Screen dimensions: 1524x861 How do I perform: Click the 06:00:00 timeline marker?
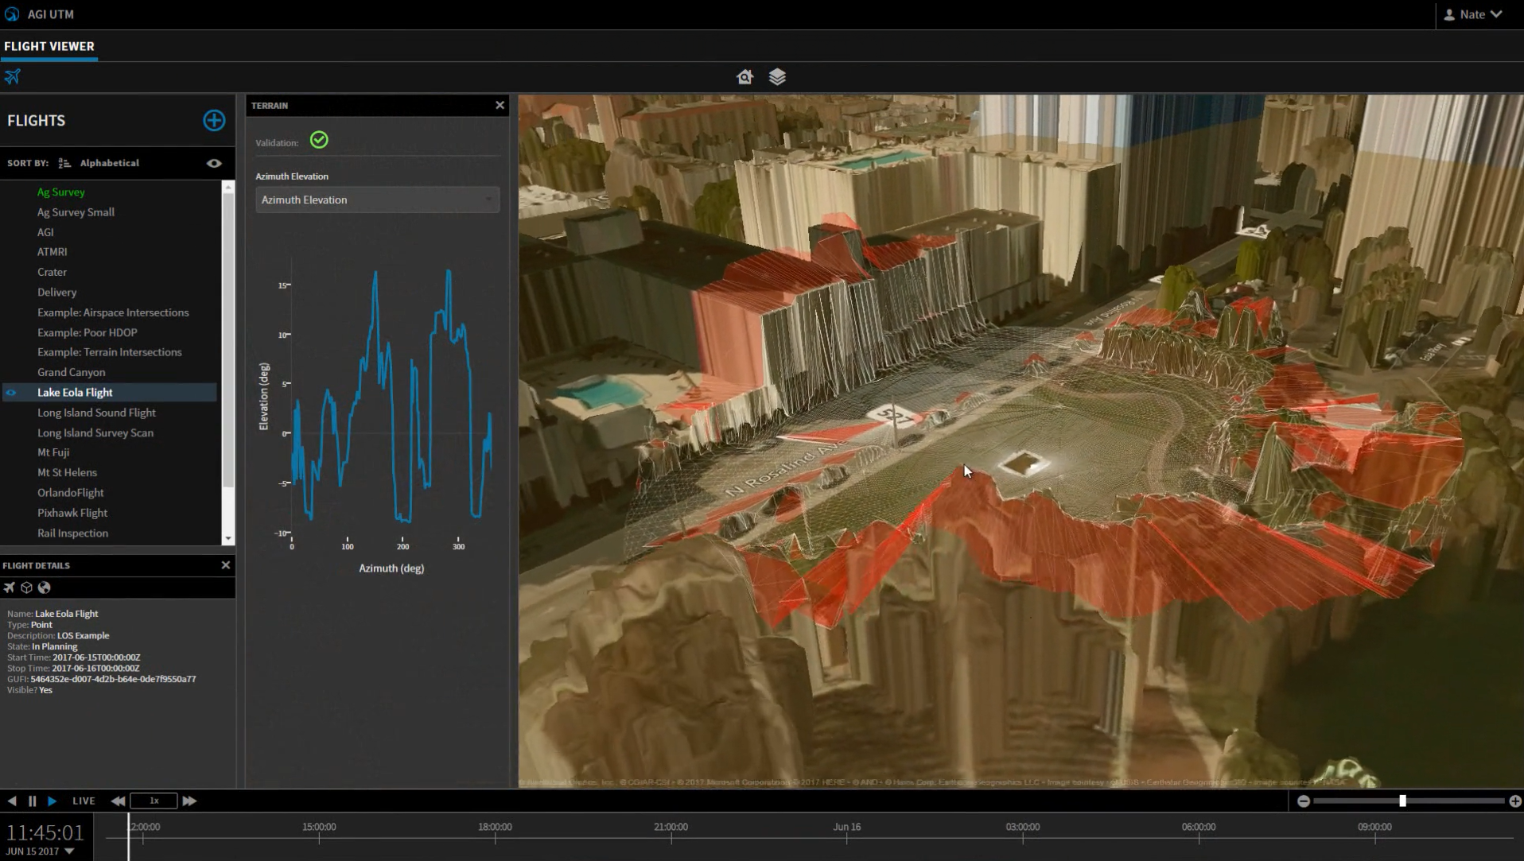pyautogui.click(x=1199, y=827)
